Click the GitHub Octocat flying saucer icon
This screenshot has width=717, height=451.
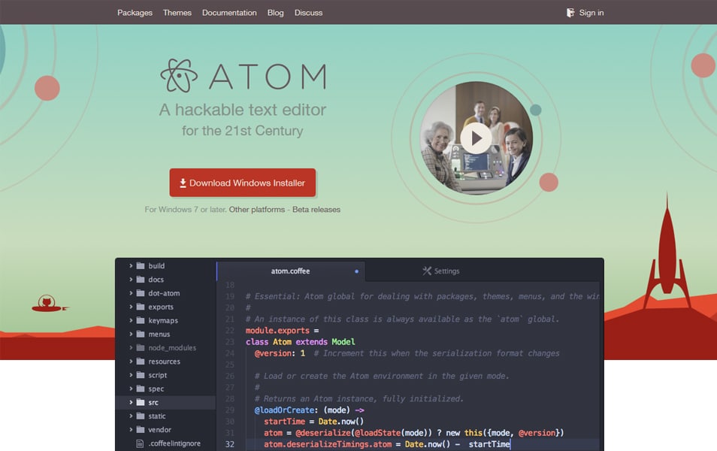[50, 304]
